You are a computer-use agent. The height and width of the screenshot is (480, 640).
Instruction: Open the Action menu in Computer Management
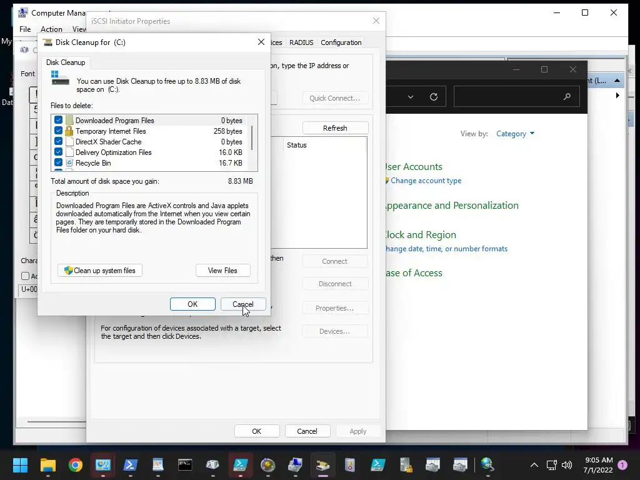click(x=51, y=29)
